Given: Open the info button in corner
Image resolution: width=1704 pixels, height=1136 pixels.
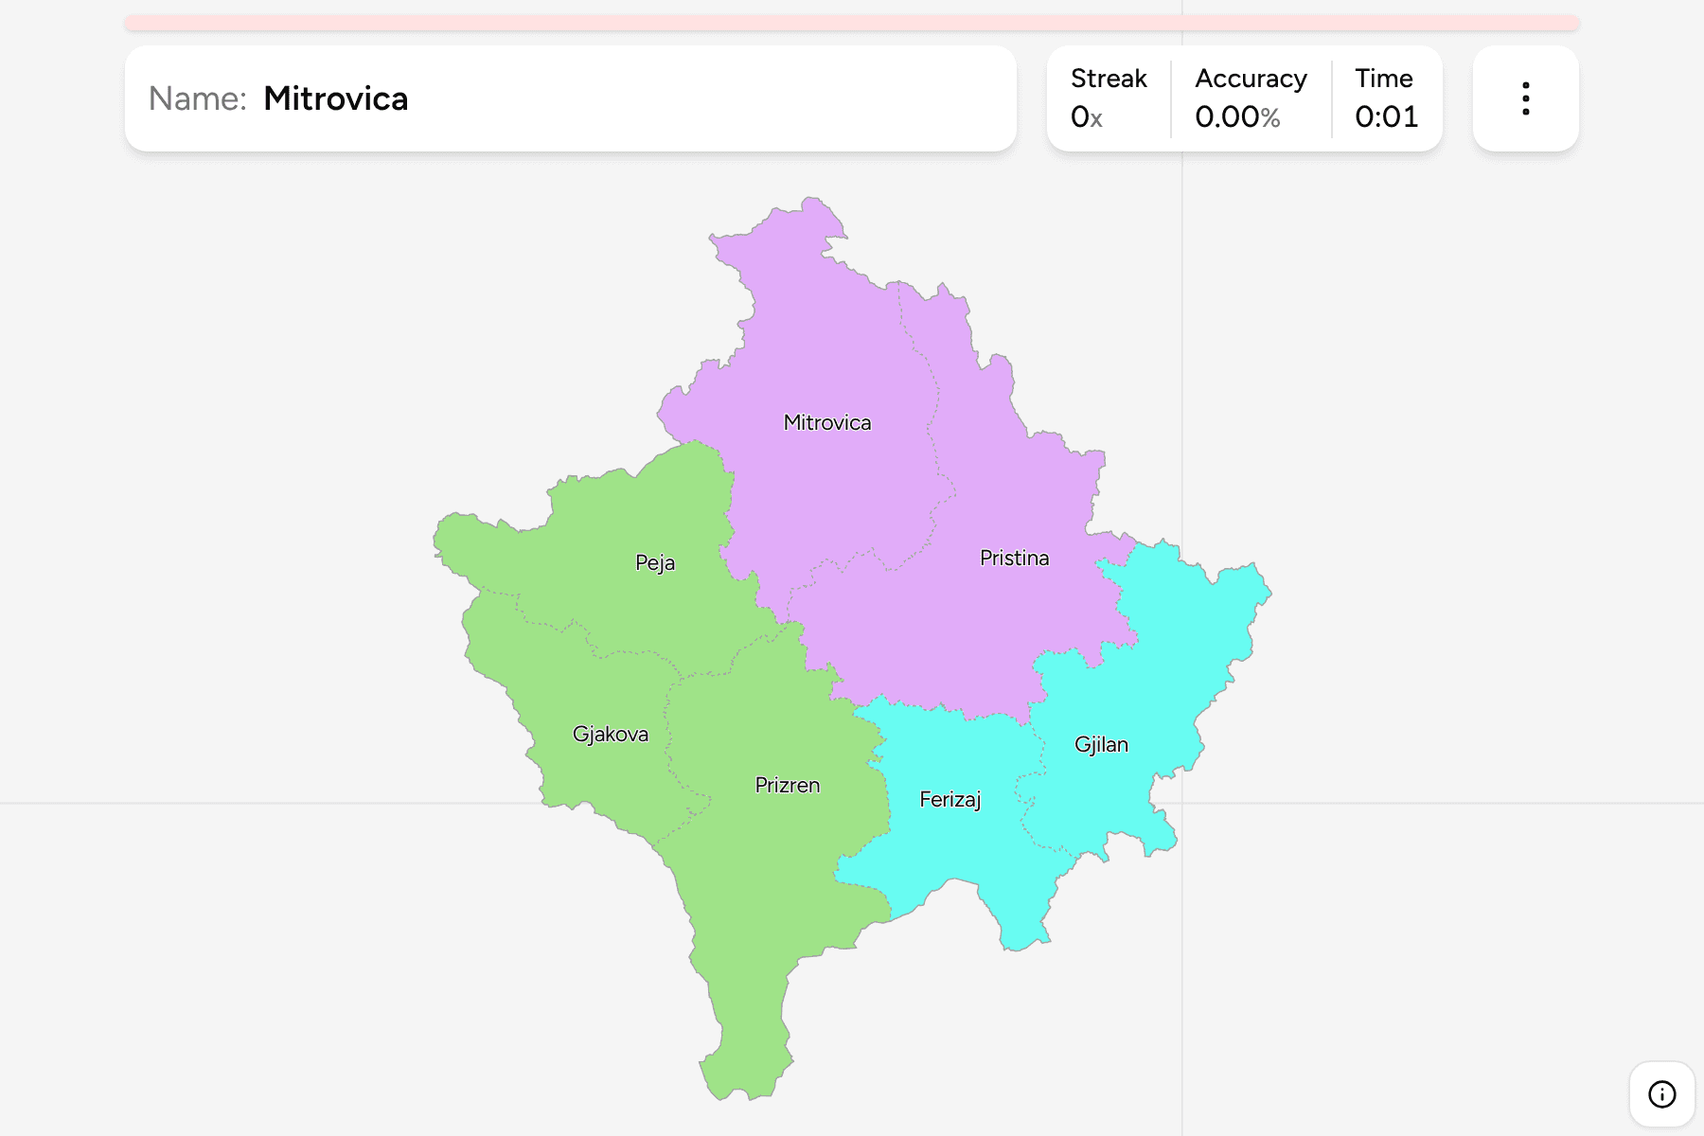Looking at the screenshot, I should pyautogui.click(x=1661, y=1094).
